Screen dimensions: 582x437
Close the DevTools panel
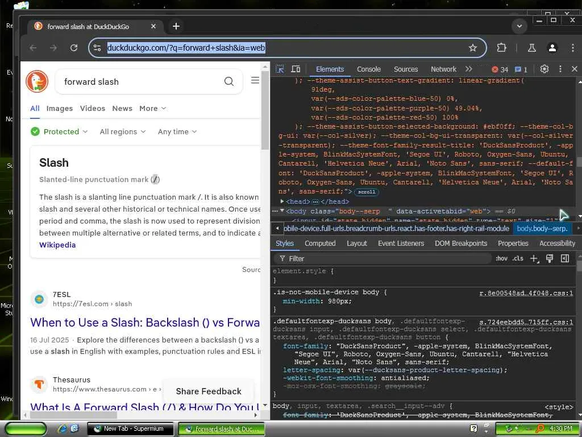coord(574,69)
